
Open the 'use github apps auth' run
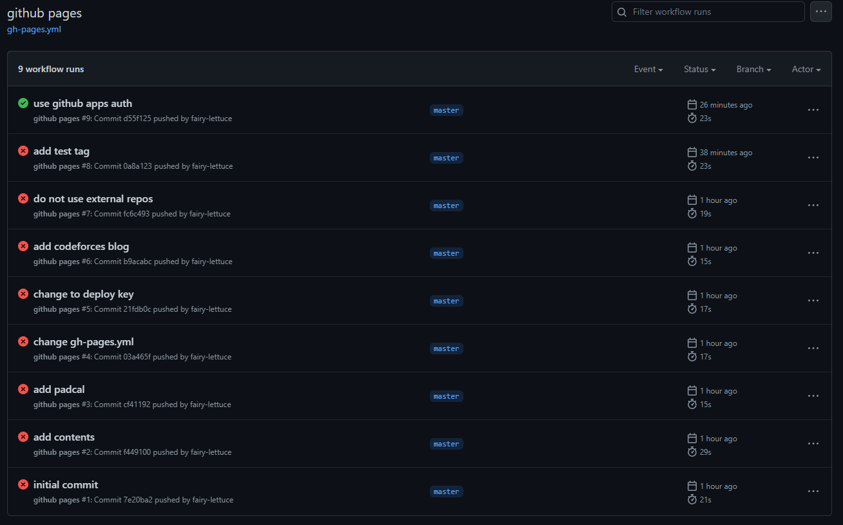coord(82,103)
